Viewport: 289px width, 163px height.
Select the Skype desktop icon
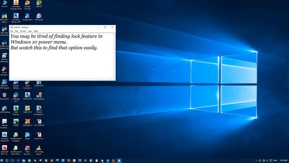coord(28,136)
